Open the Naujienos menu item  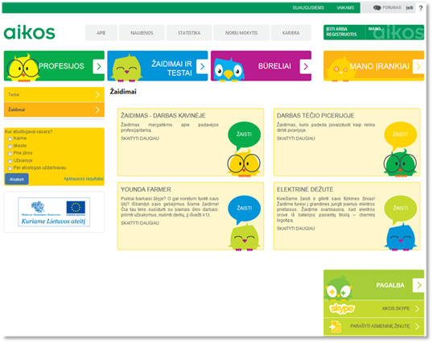coord(142,33)
